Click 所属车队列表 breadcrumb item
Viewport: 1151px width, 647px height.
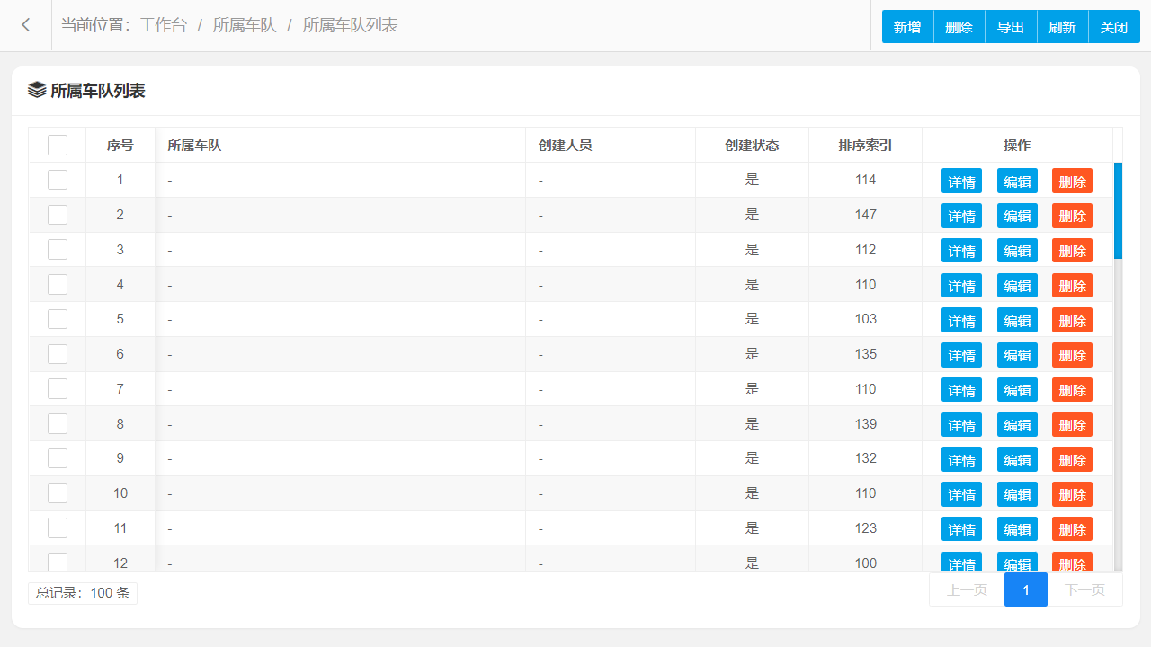(x=350, y=25)
